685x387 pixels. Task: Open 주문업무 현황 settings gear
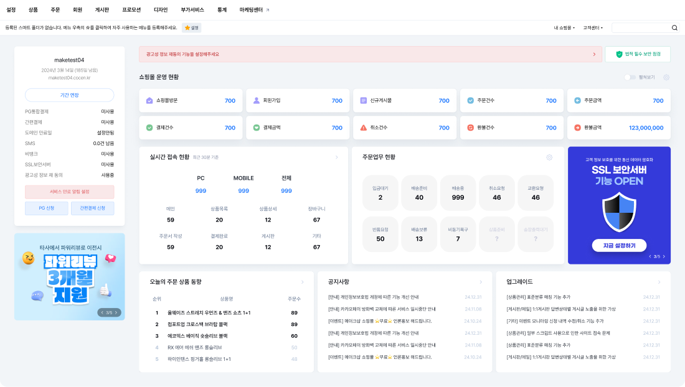click(x=549, y=157)
